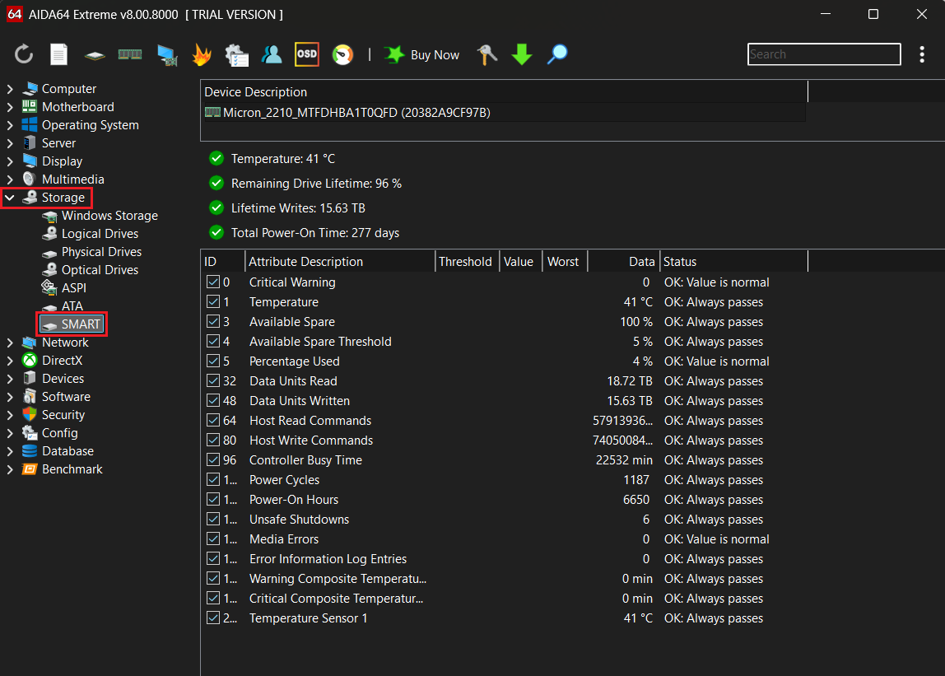Select SMART in the sidebar
The width and height of the screenshot is (945, 676).
[78, 324]
